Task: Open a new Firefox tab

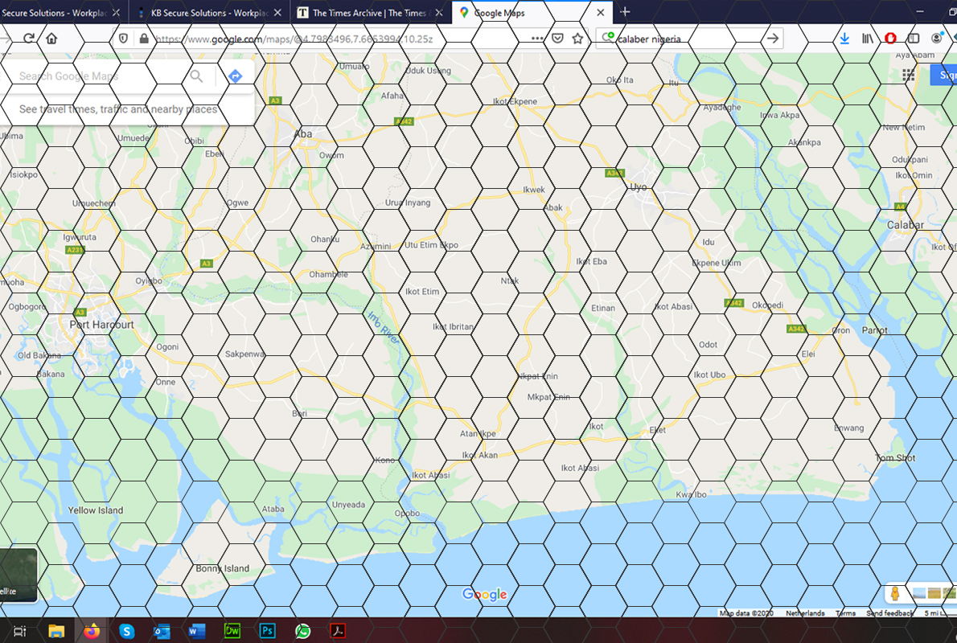Action: [625, 11]
